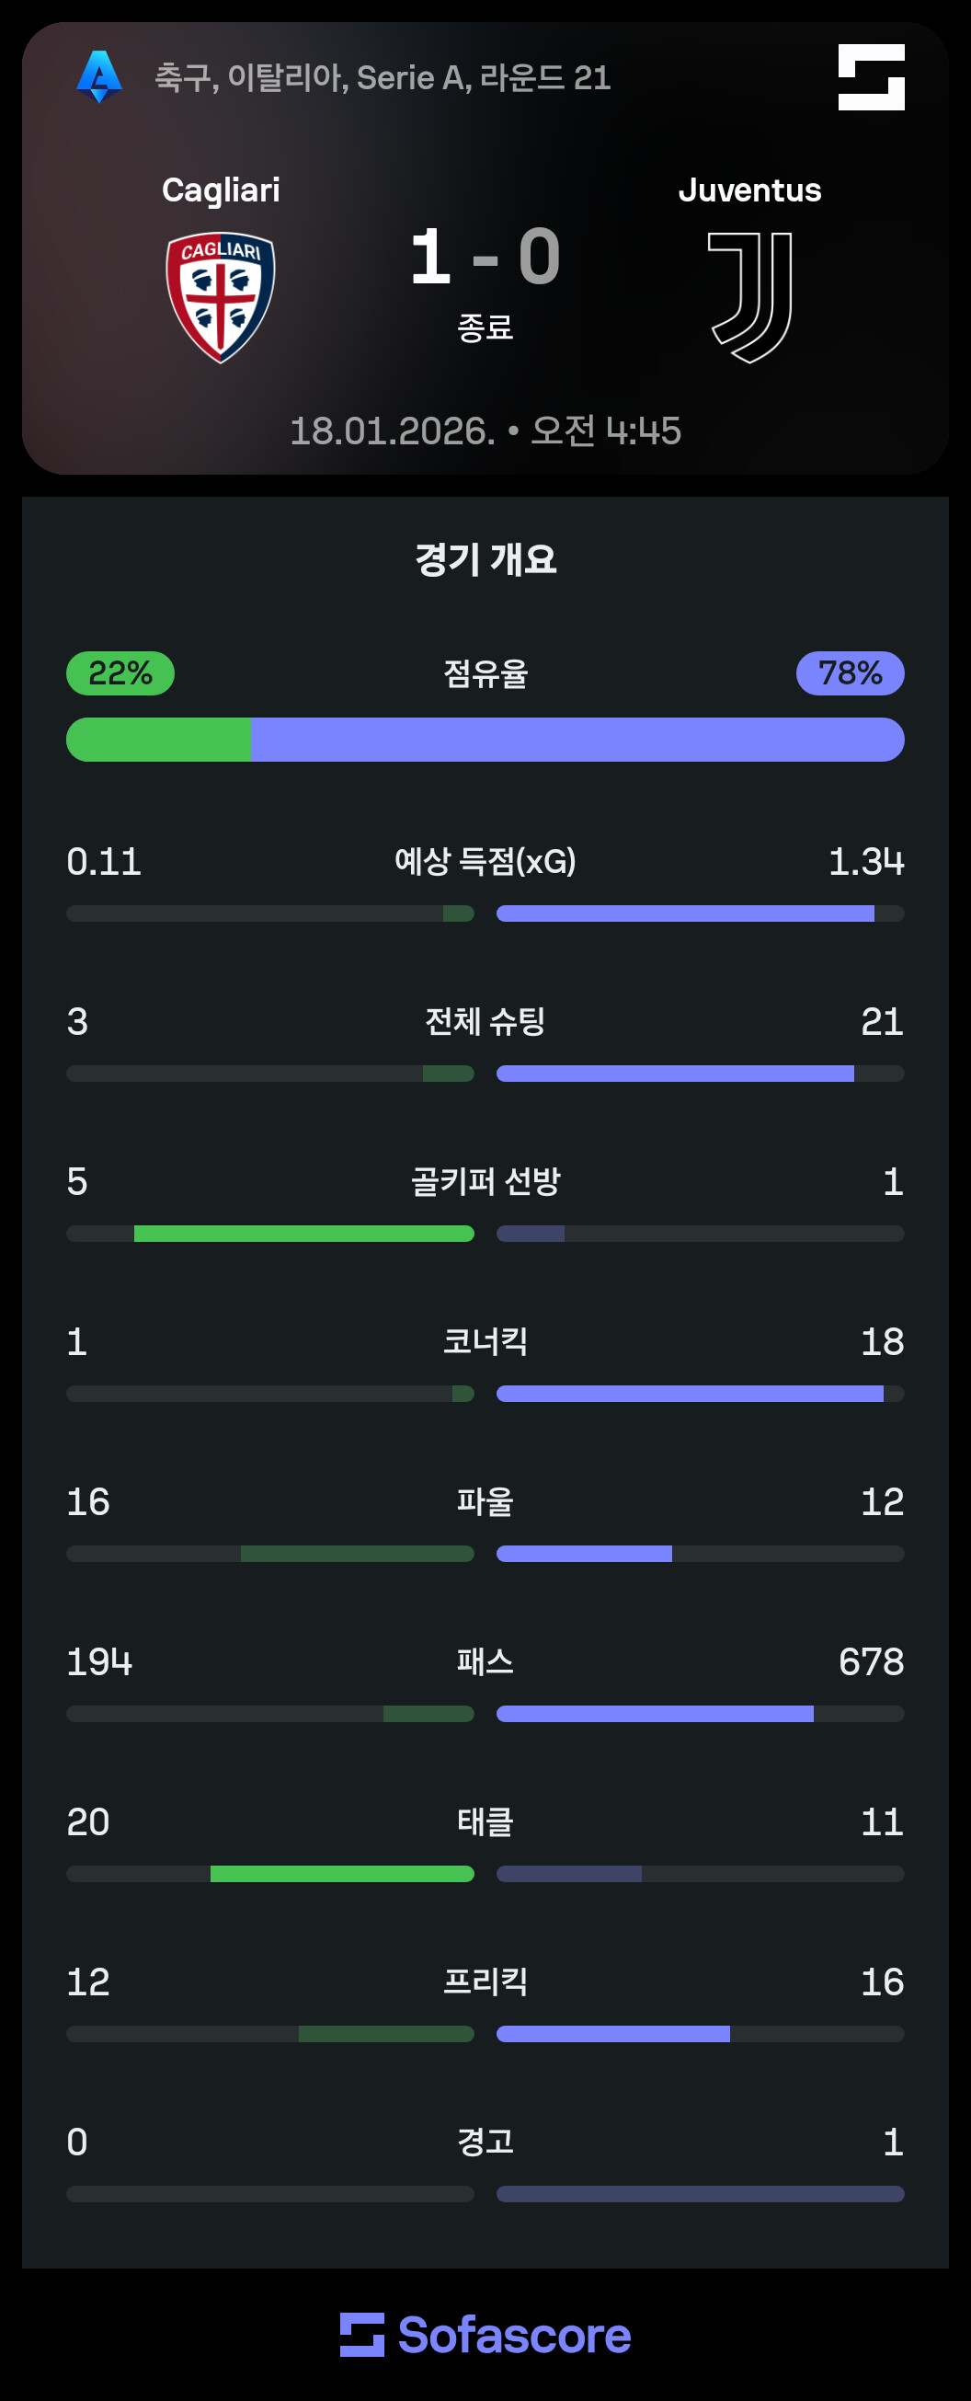This screenshot has height=2401, width=971.
Task: Click the 코너킥 stat label
Action: point(485,1341)
